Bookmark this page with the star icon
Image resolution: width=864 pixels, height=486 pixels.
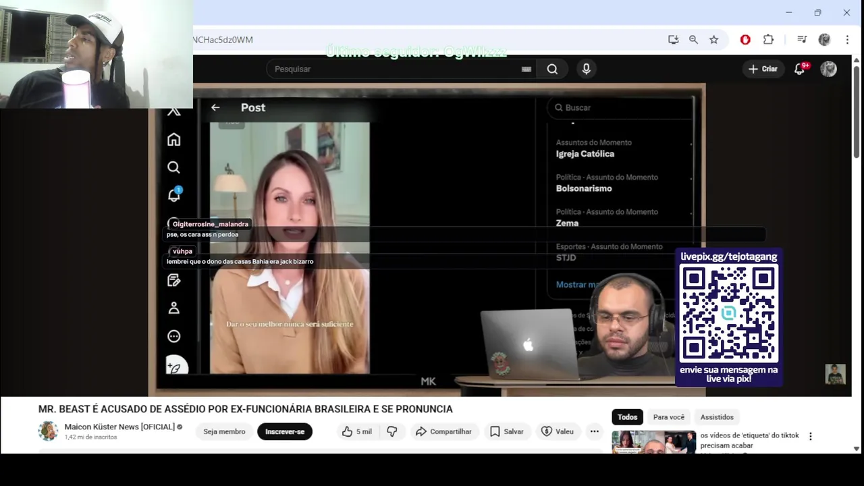(x=713, y=40)
